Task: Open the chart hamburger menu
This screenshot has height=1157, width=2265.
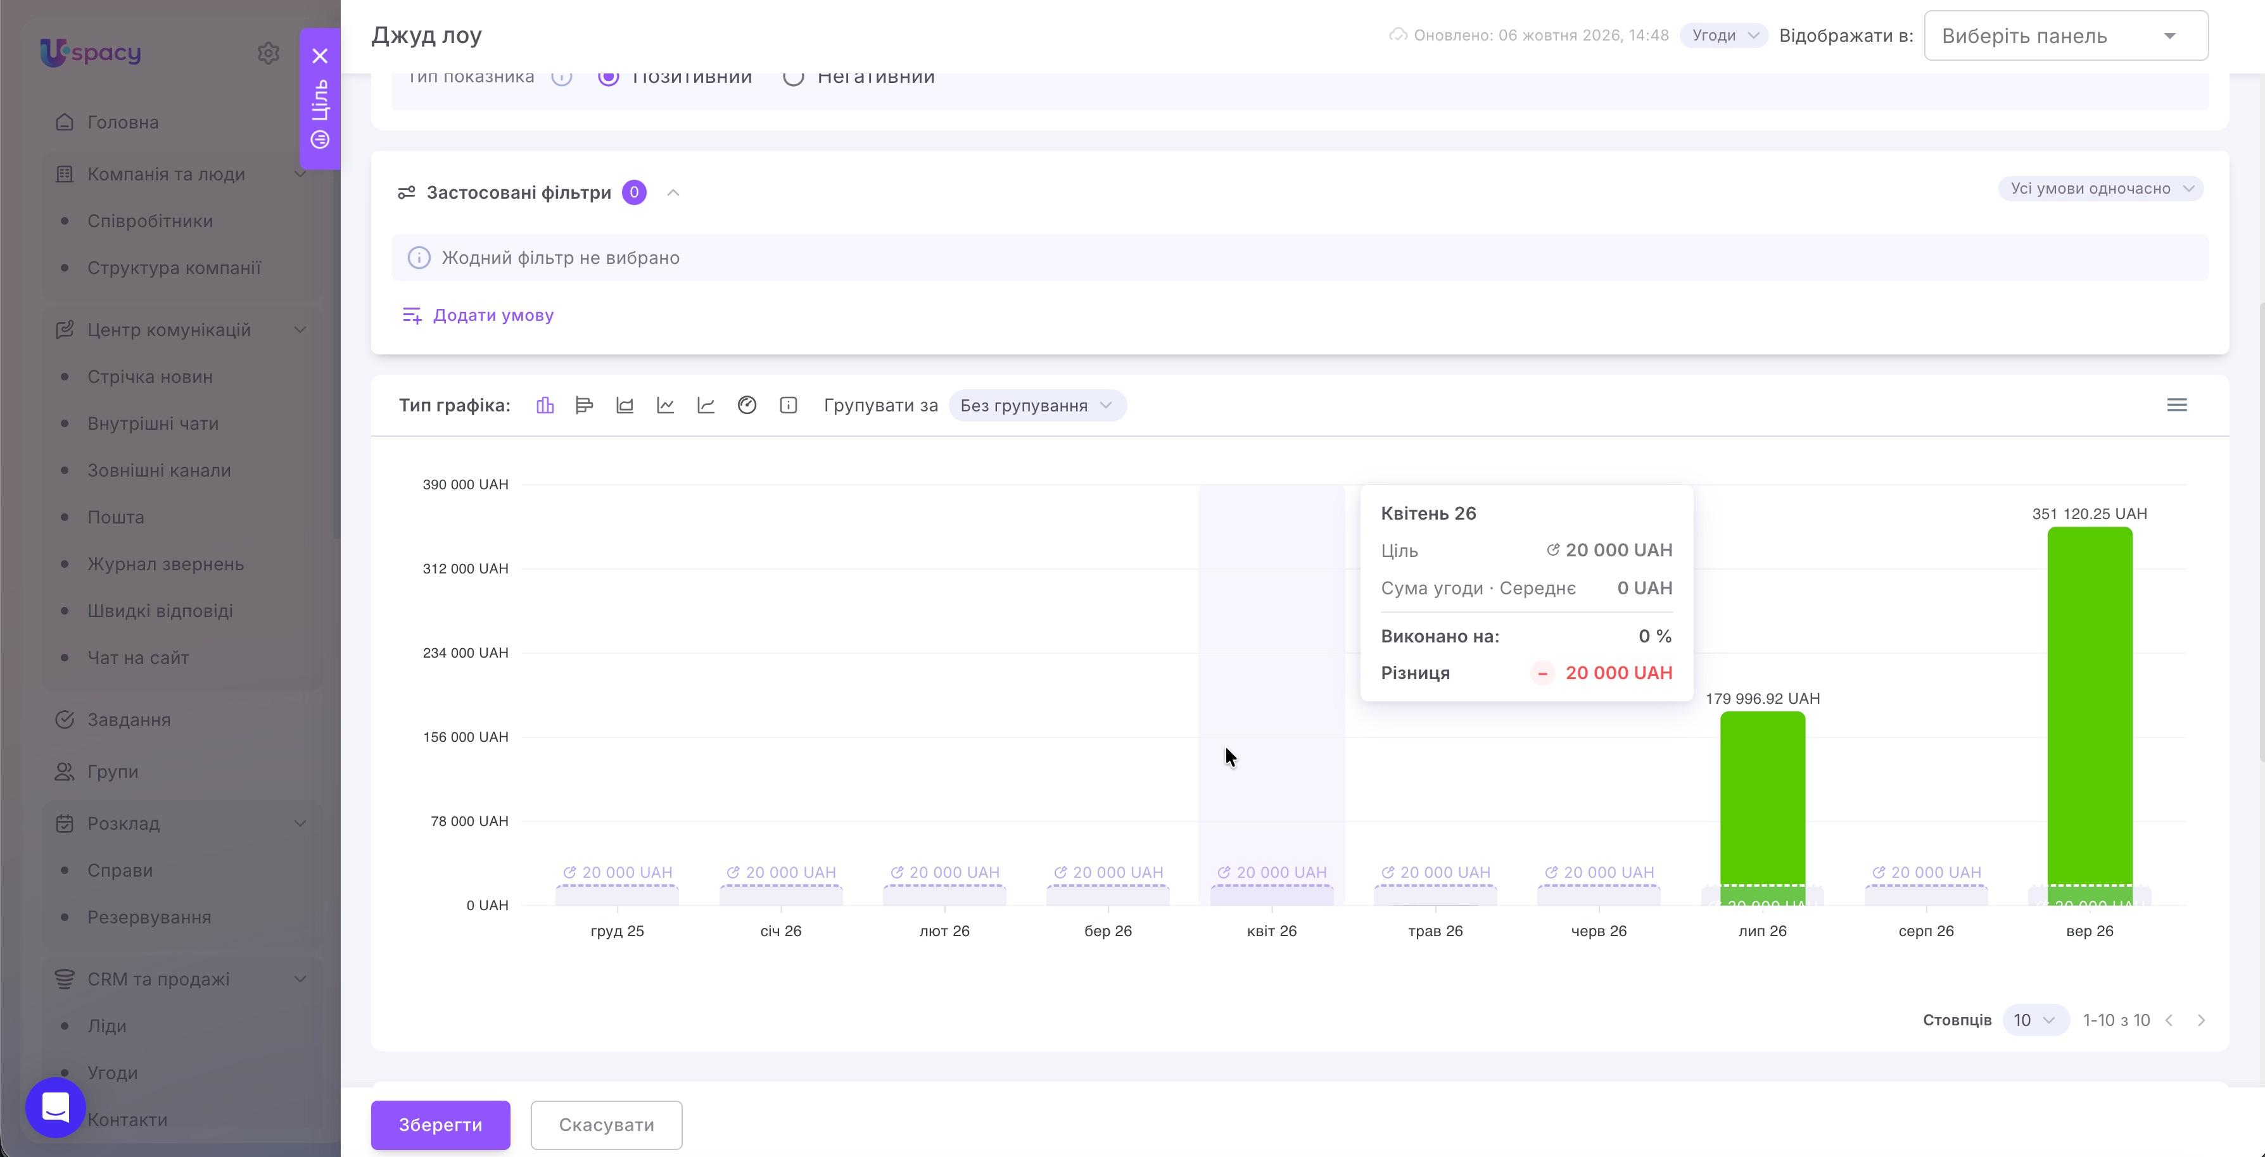Action: [x=2177, y=405]
